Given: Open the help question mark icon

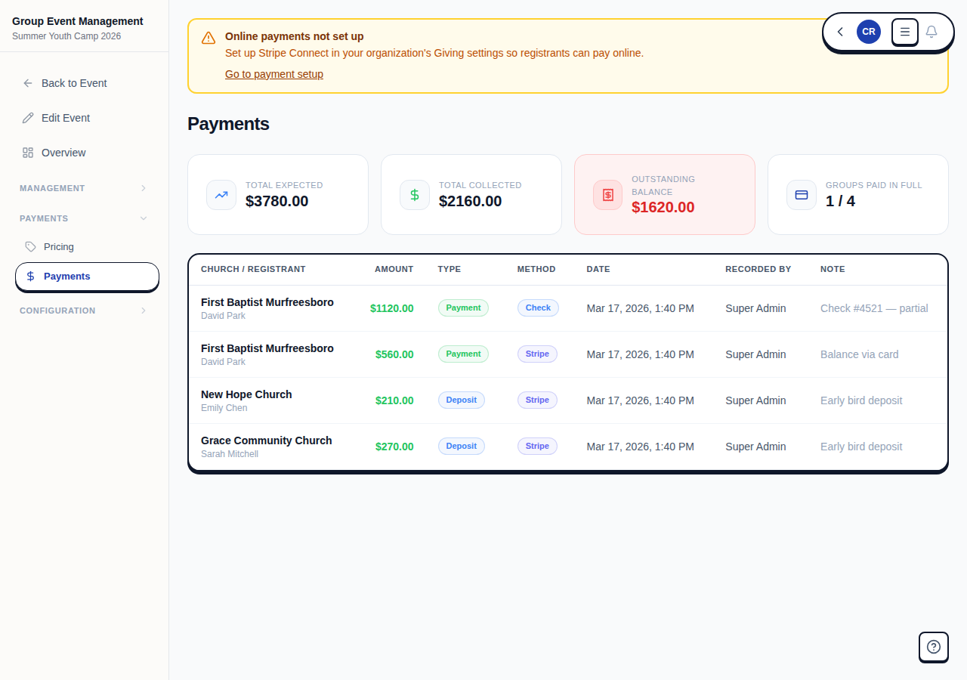Looking at the screenshot, I should (x=933, y=647).
